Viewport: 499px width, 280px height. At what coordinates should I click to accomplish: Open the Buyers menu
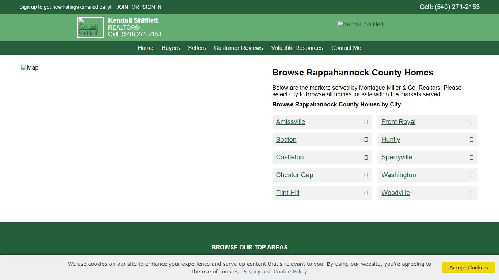click(171, 48)
